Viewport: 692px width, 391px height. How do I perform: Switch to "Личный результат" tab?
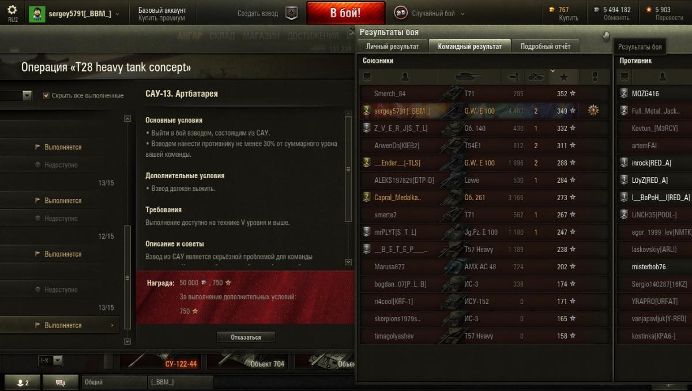click(x=392, y=47)
